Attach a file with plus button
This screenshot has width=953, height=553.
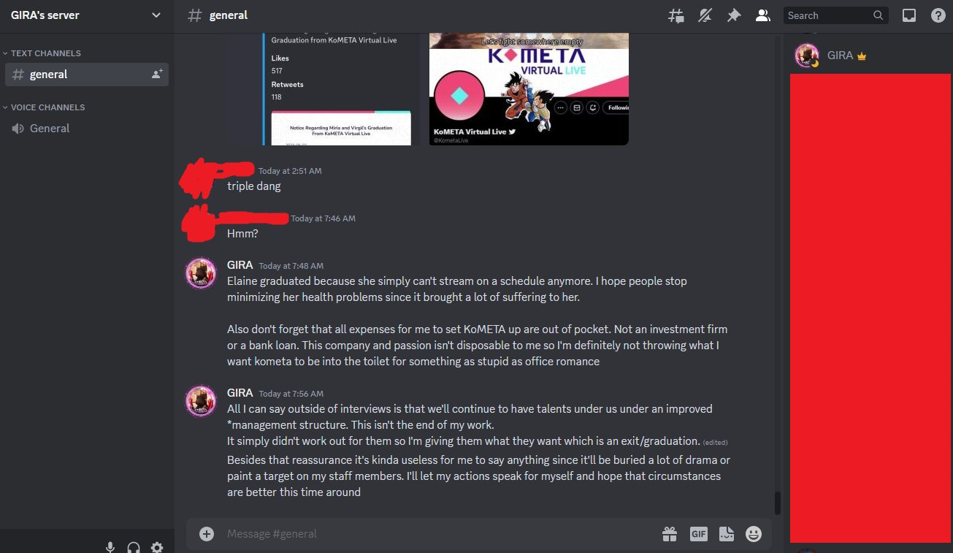pyautogui.click(x=207, y=534)
